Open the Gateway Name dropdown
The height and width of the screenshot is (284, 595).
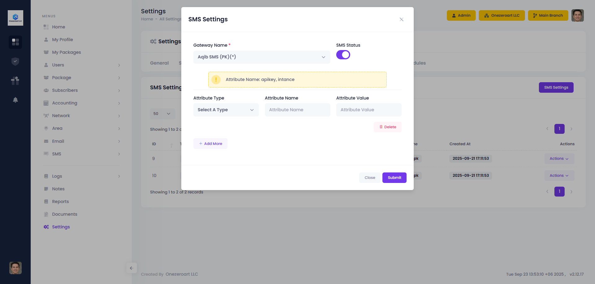coord(262,57)
